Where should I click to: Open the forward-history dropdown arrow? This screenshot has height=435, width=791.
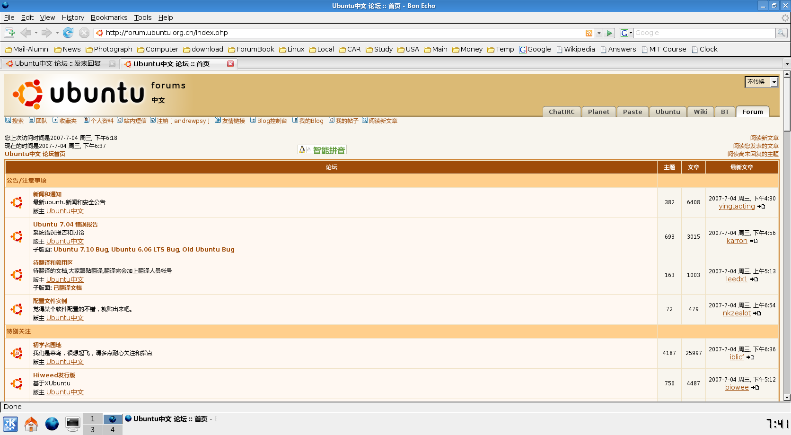click(57, 33)
